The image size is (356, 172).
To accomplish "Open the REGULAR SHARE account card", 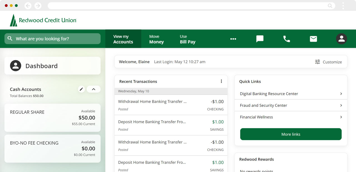I will [x=53, y=118].
